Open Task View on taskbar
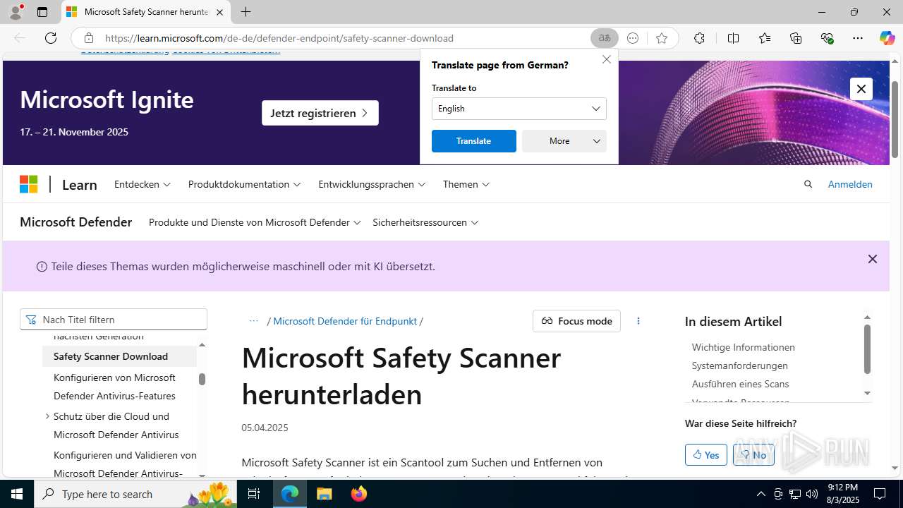This screenshot has width=903, height=508. (255, 494)
